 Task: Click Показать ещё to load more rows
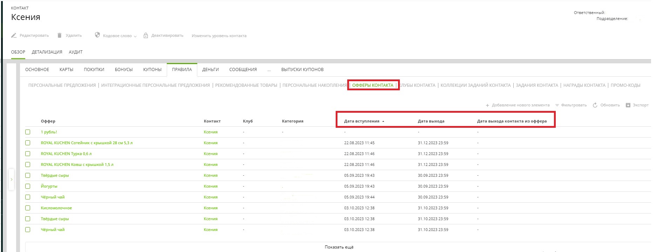point(339,247)
